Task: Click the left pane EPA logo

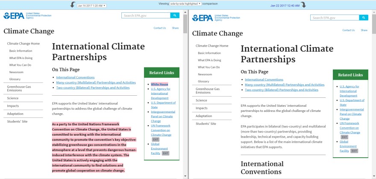Action: click(x=27, y=15)
